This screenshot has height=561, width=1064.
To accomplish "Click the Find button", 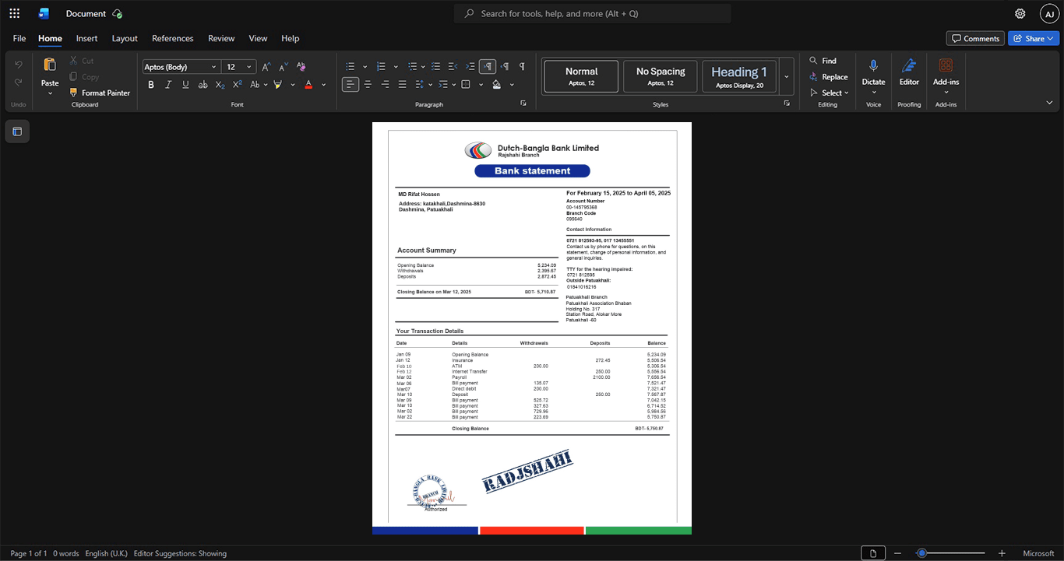I will coord(823,61).
